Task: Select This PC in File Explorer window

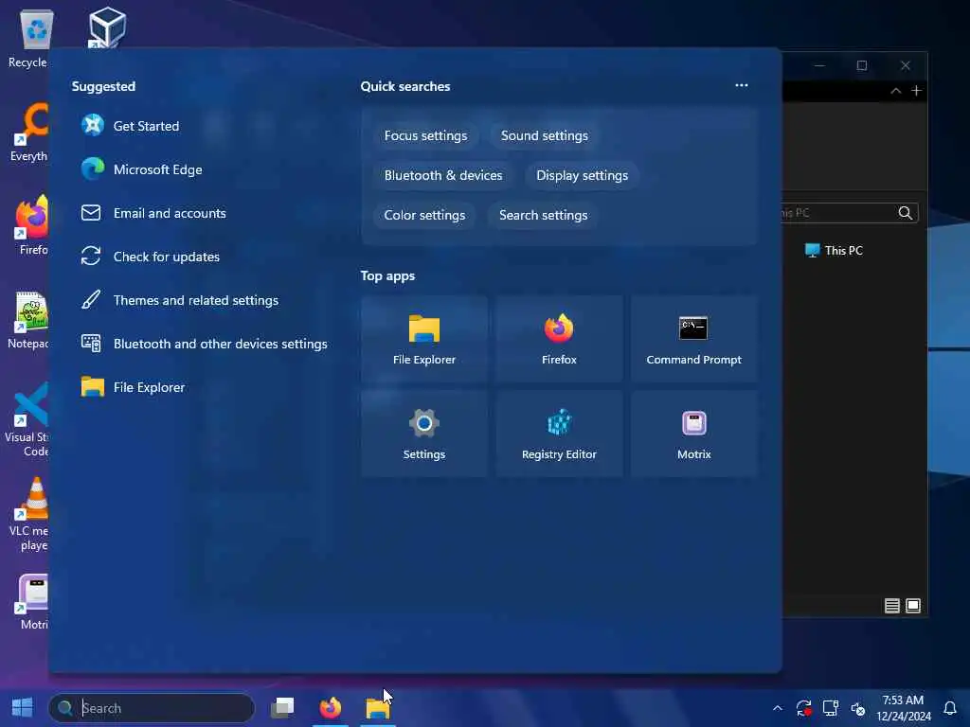Action: (x=834, y=250)
